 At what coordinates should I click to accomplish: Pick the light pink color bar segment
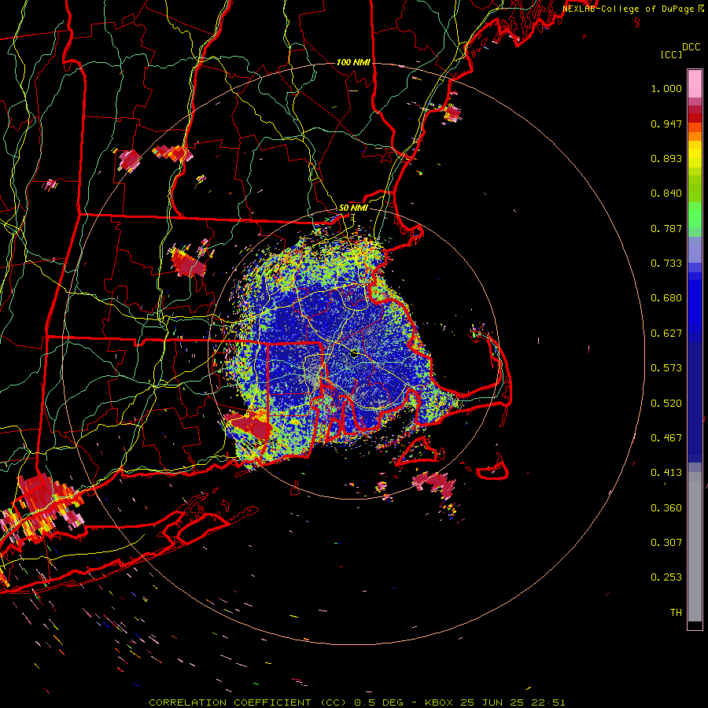tap(695, 83)
